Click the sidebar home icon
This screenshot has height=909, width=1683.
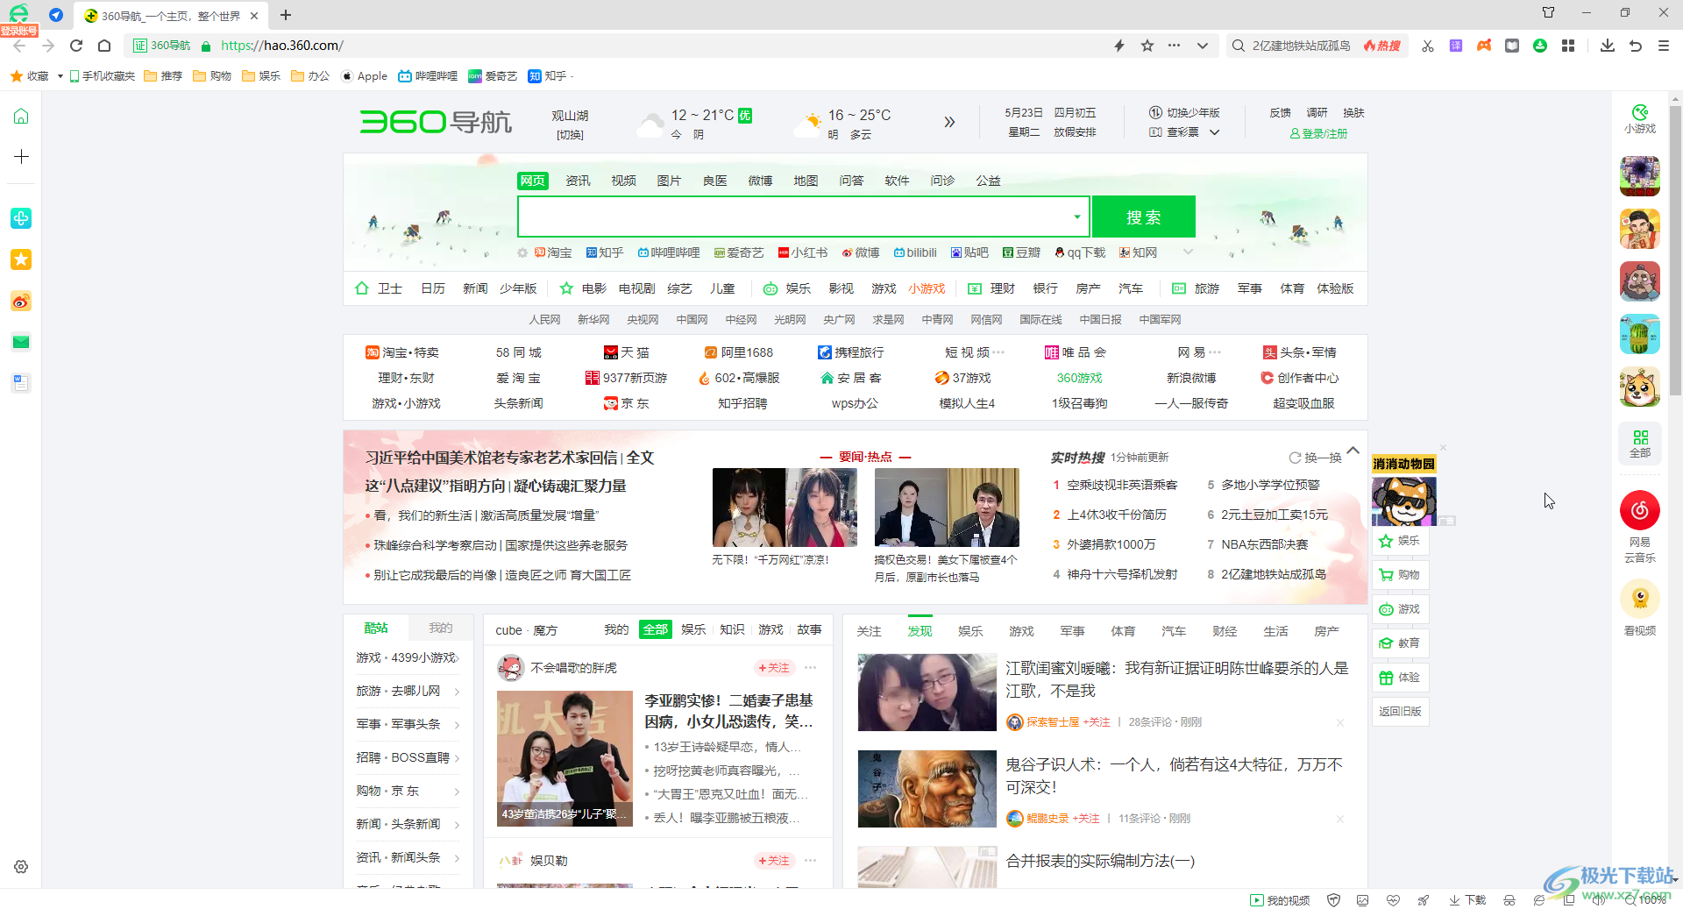21,116
